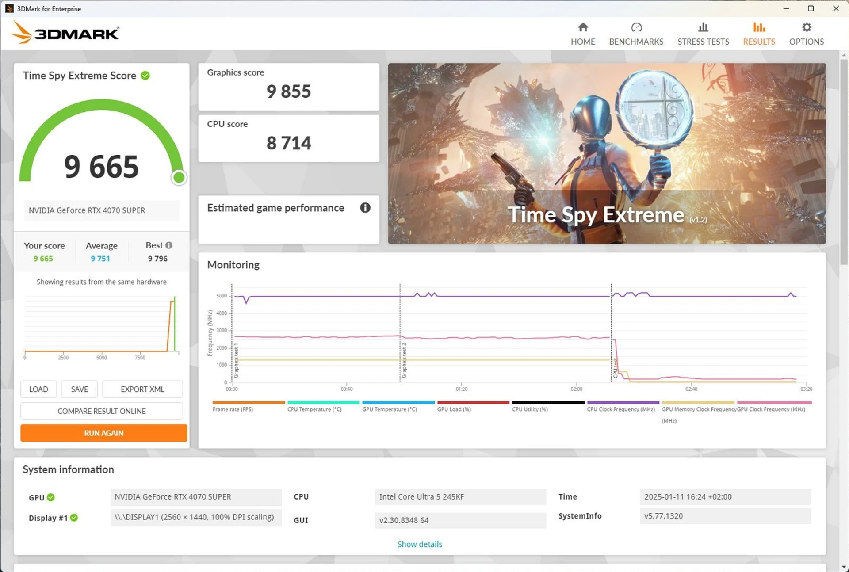Select the HOME tab label

(x=583, y=42)
